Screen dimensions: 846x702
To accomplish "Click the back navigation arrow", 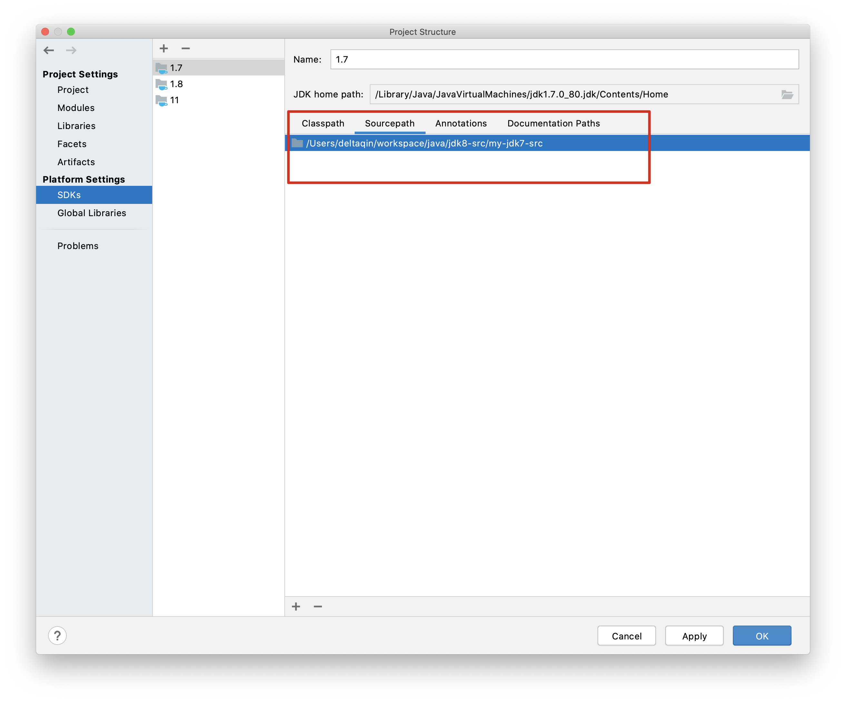I will (x=49, y=50).
